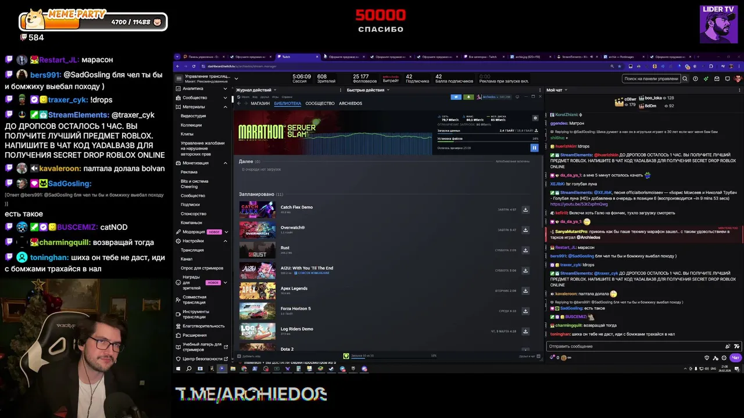Open Канал settings in sidebar

(x=187, y=259)
